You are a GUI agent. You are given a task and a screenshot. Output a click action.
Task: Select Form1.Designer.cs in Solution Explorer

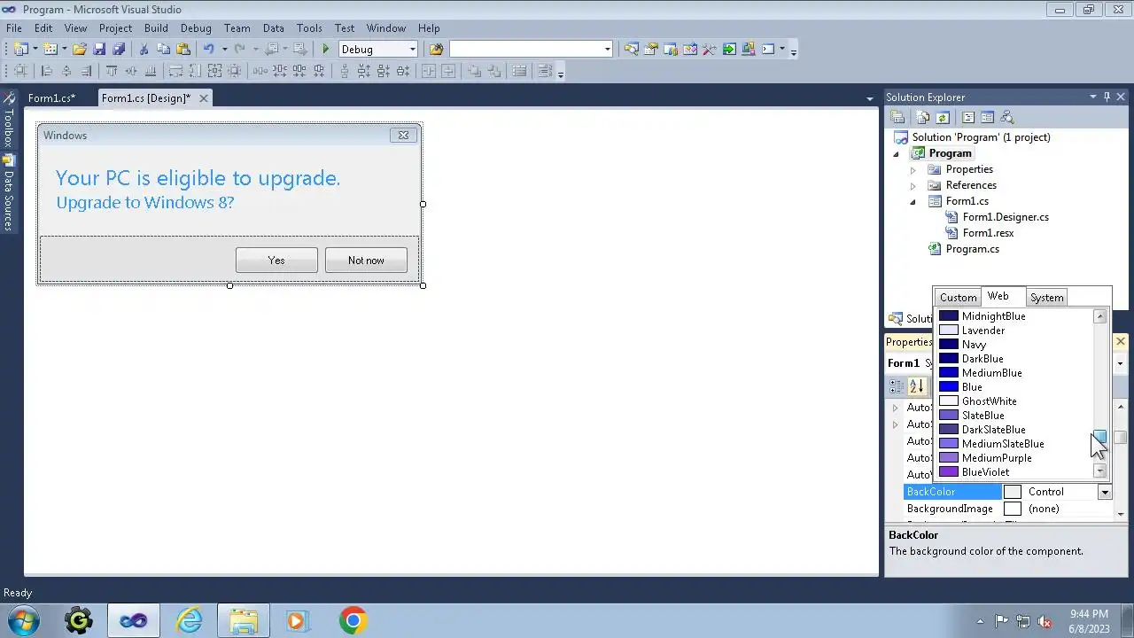(1006, 217)
